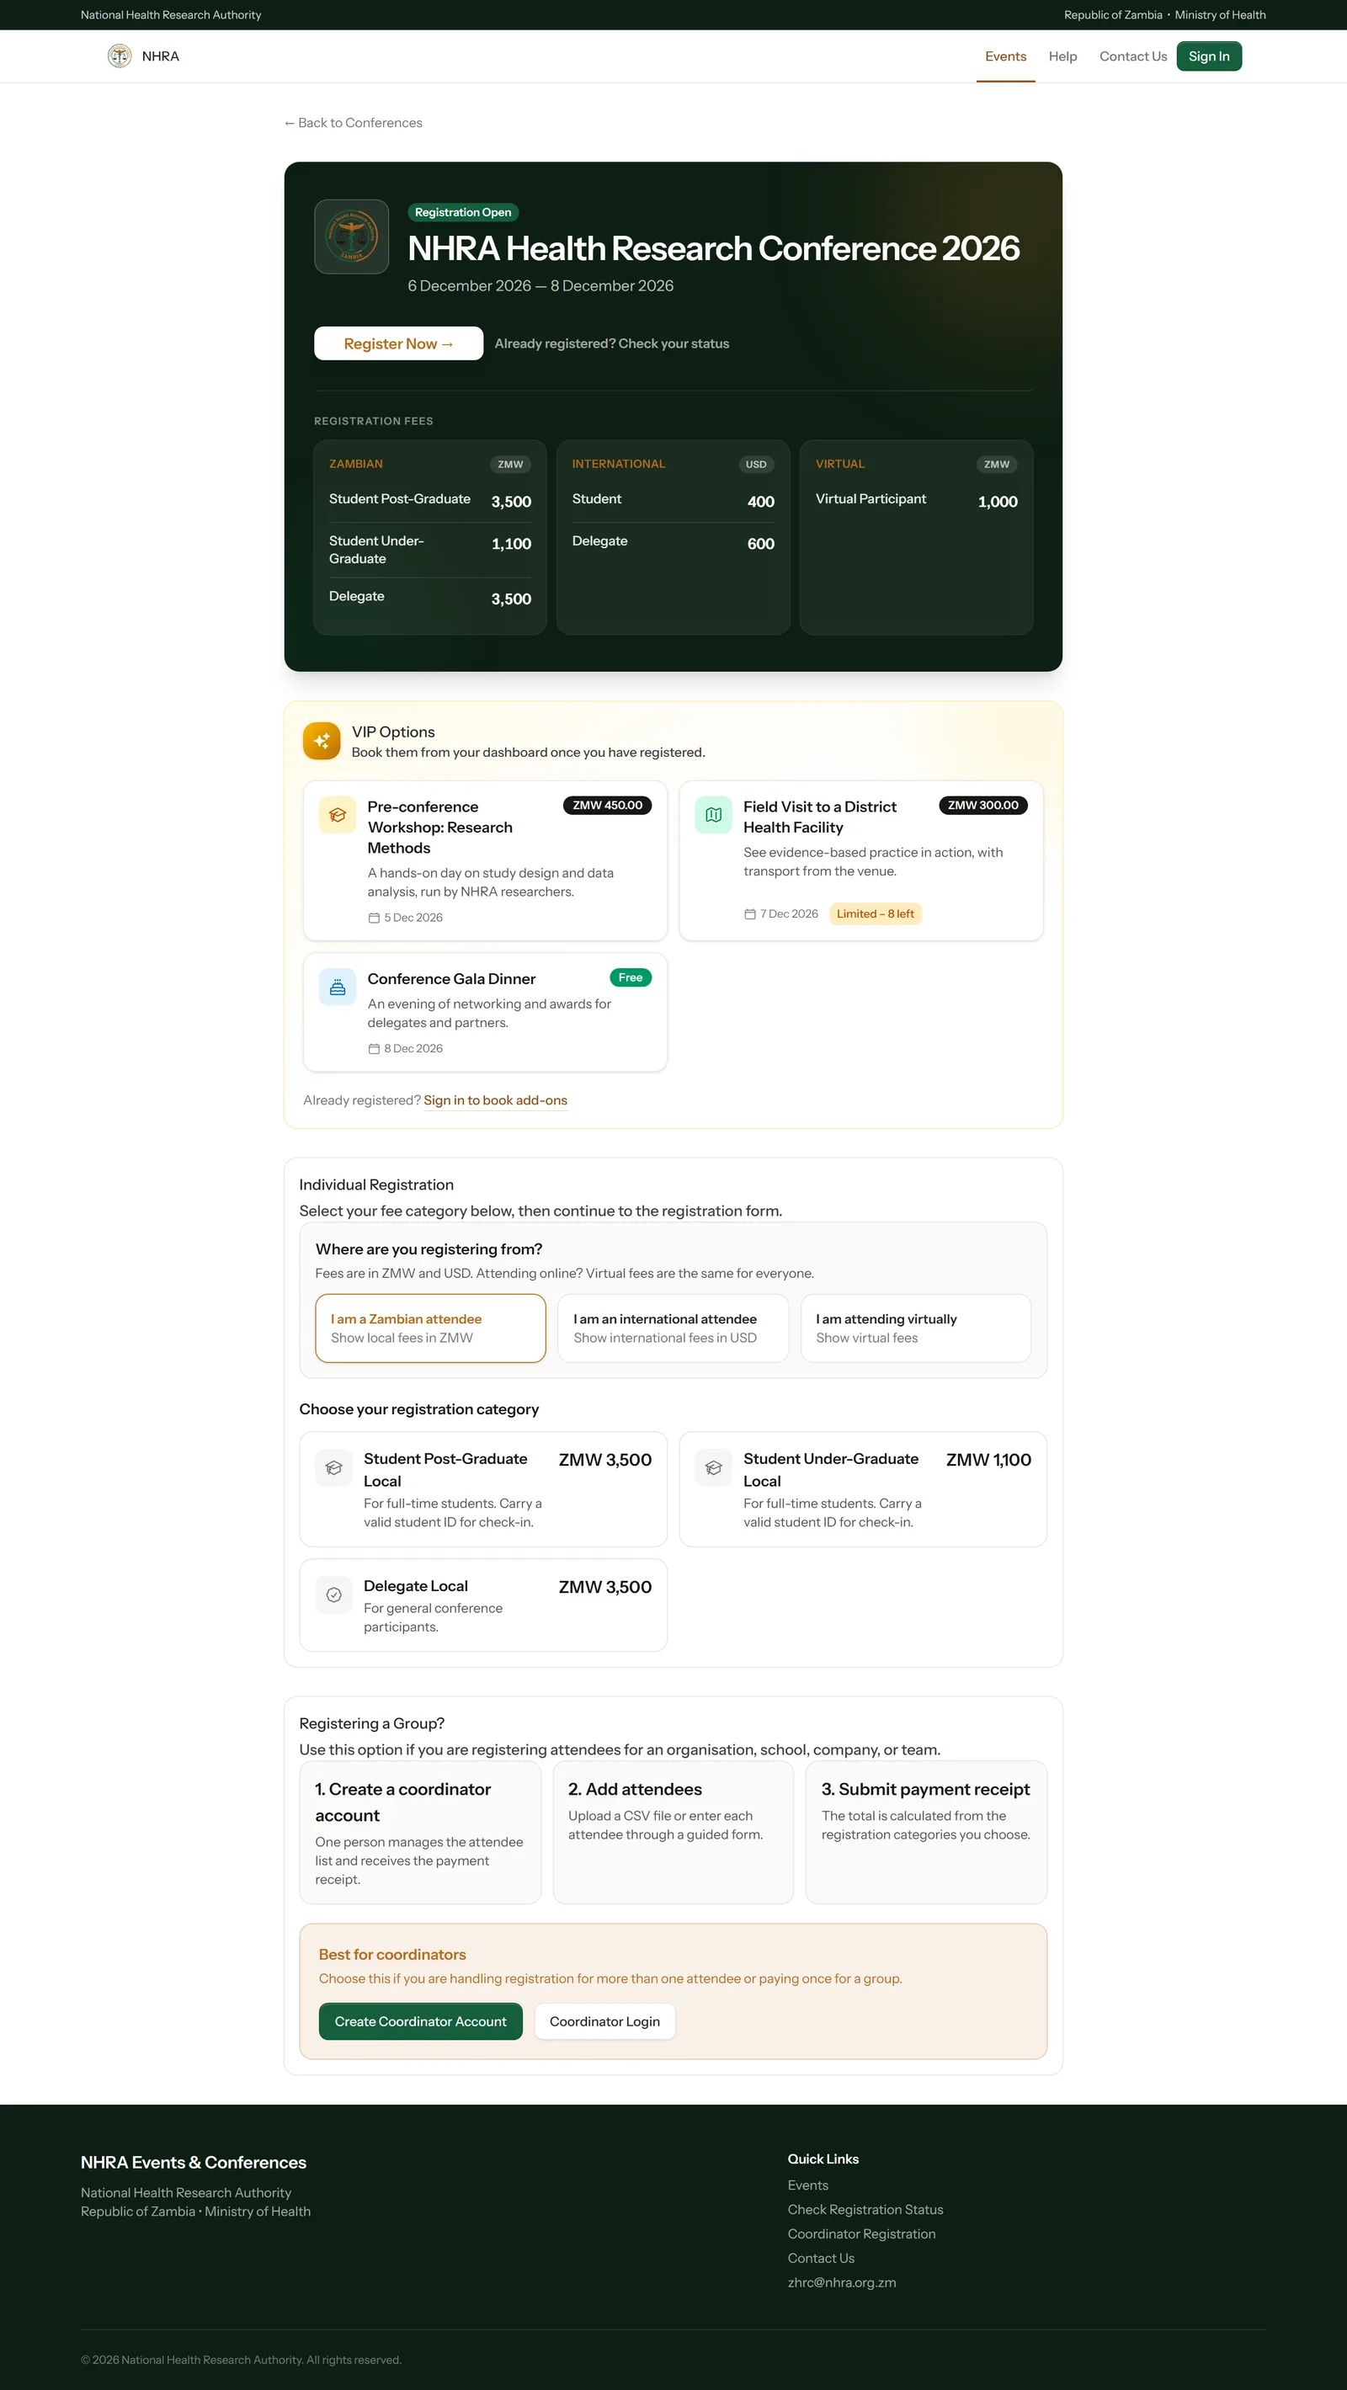Click the Free badge on Gala Dinner

coord(631,978)
